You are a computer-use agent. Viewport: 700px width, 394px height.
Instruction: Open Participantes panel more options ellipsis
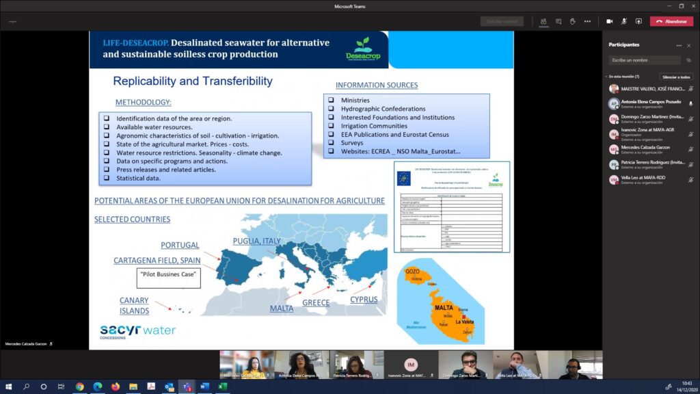tap(679, 45)
